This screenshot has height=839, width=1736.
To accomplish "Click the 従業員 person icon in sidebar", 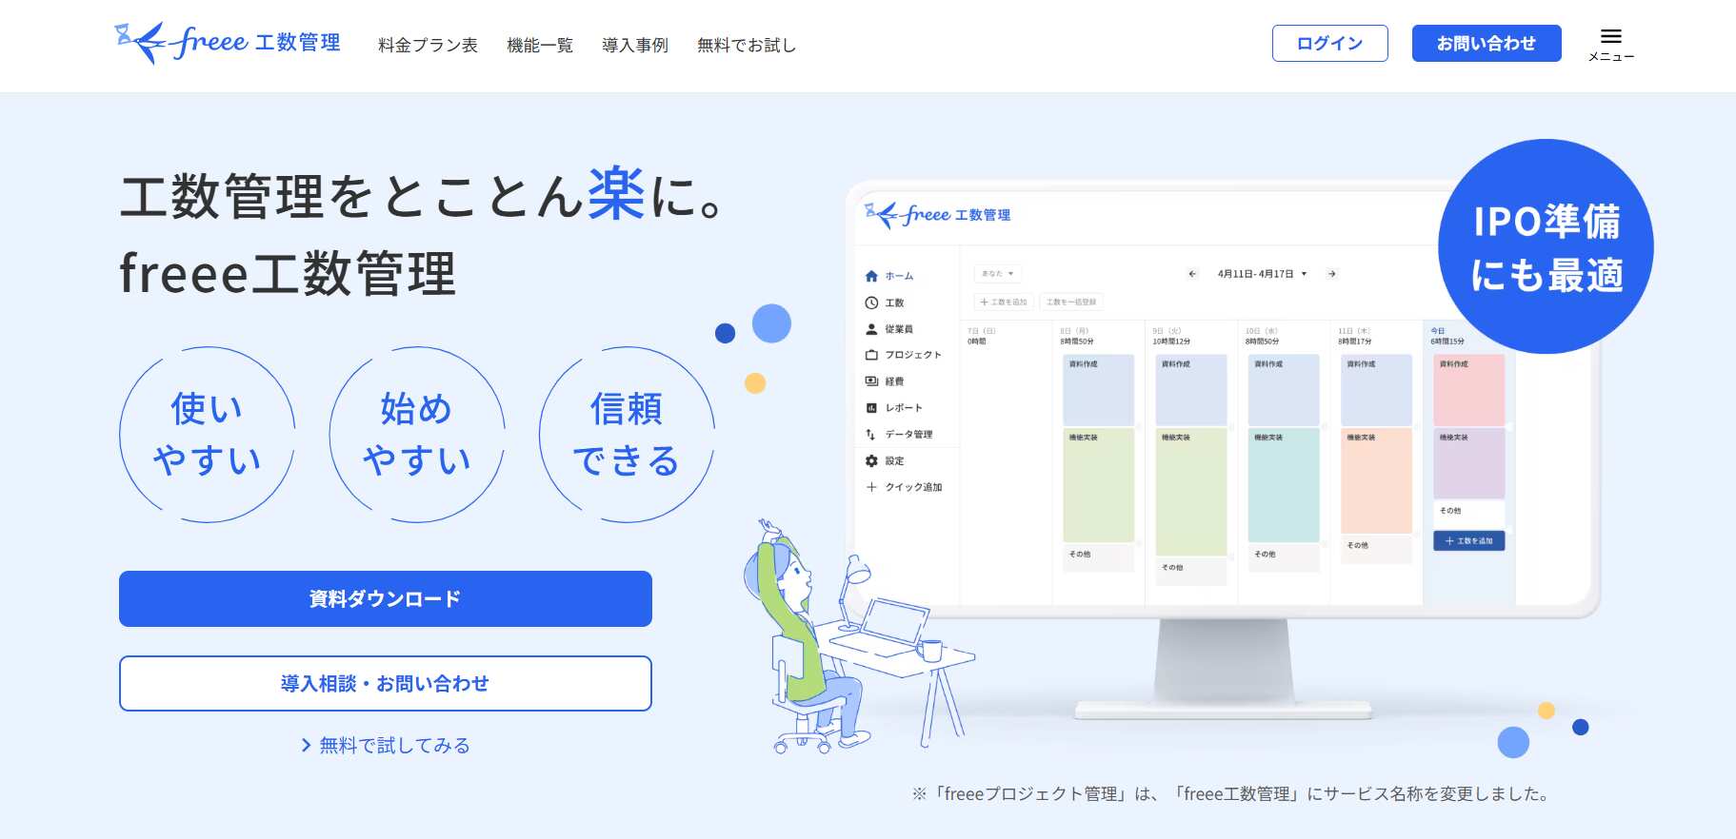I will tap(871, 329).
